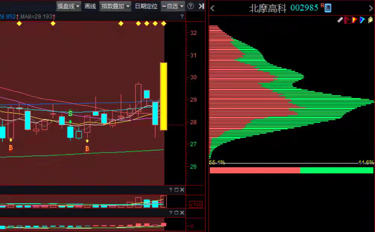The width and height of the screenshot is (375, 232).
Task: Select the red chip distribution bars icon
Action: [x=347, y=20]
